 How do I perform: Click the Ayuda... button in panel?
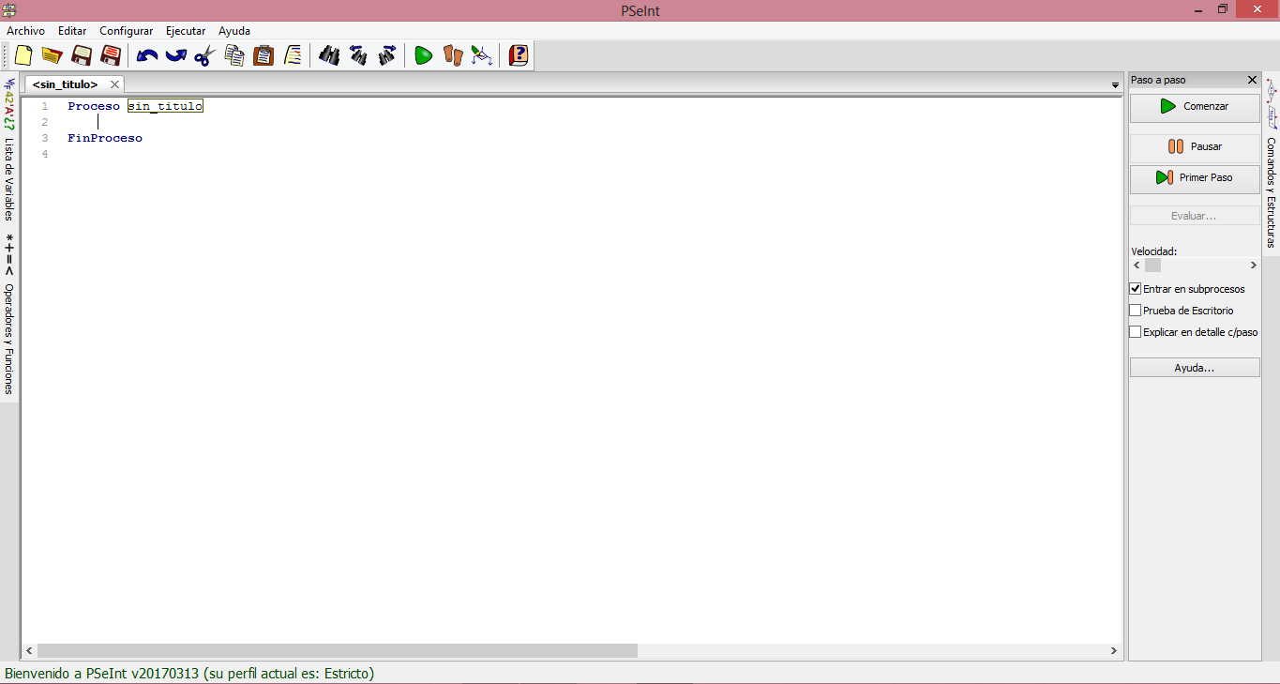[1195, 368]
